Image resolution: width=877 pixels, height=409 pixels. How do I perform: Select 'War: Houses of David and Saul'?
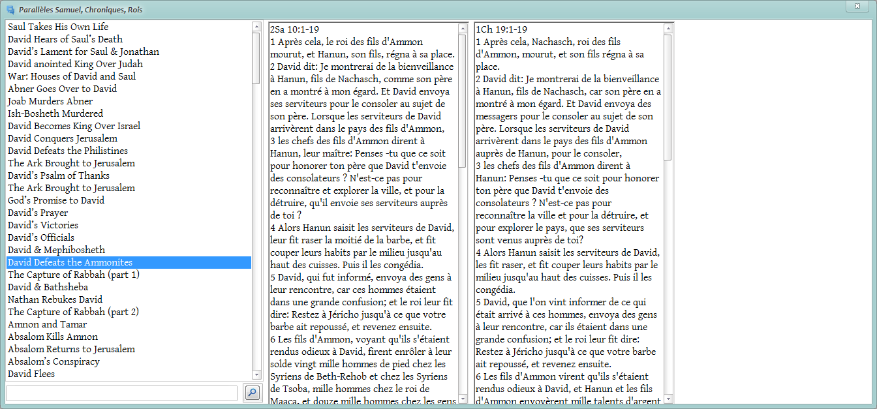(x=129, y=76)
